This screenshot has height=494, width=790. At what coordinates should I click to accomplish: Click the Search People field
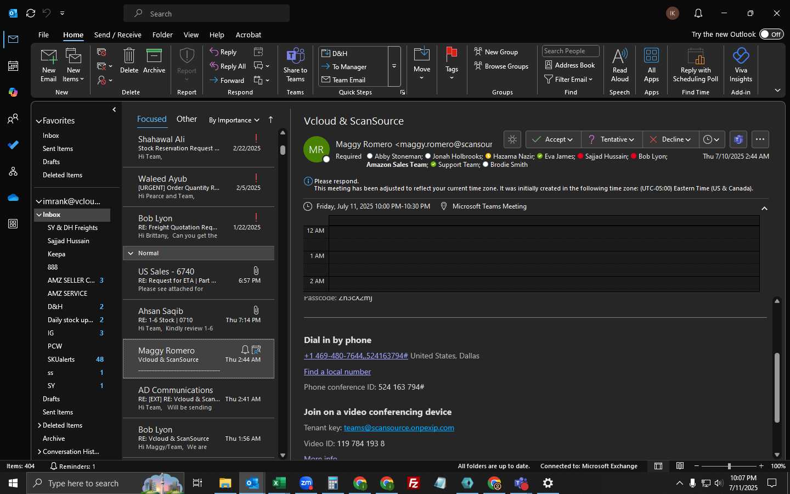[571, 51]
